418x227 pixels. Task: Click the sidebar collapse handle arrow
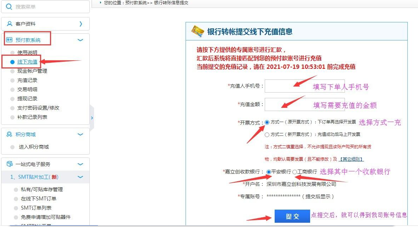[x=92, y=117]
